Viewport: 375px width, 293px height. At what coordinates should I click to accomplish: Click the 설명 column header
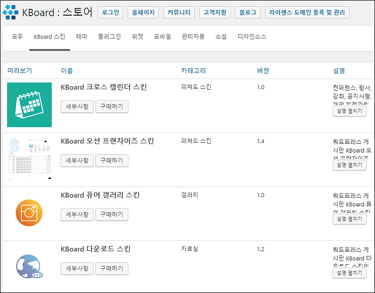(x=339, y=70)
